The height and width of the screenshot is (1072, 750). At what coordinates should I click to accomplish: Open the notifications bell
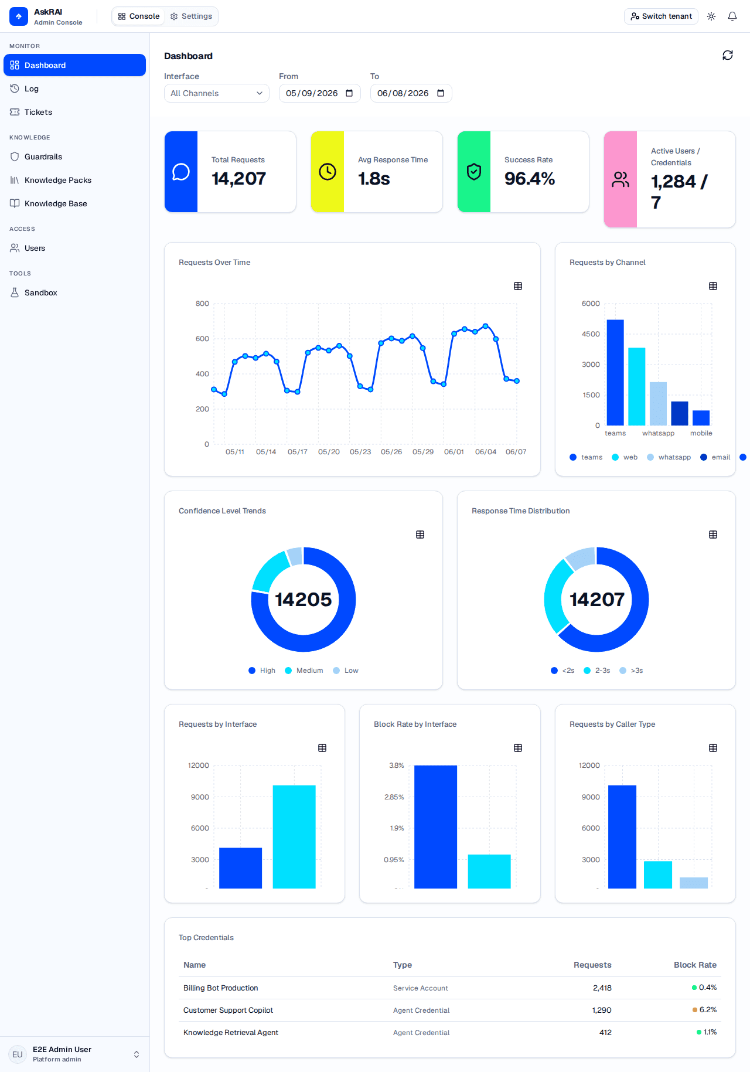pos(732,16)
